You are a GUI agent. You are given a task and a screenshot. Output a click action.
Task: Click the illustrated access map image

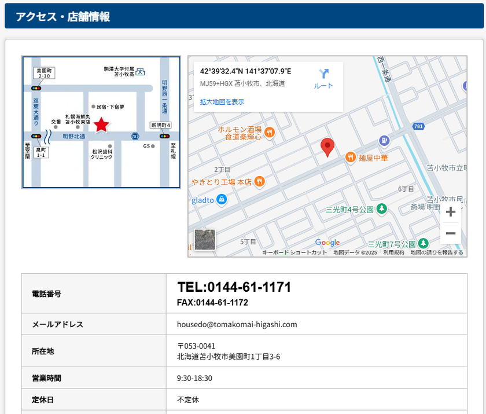pos(101,122)
